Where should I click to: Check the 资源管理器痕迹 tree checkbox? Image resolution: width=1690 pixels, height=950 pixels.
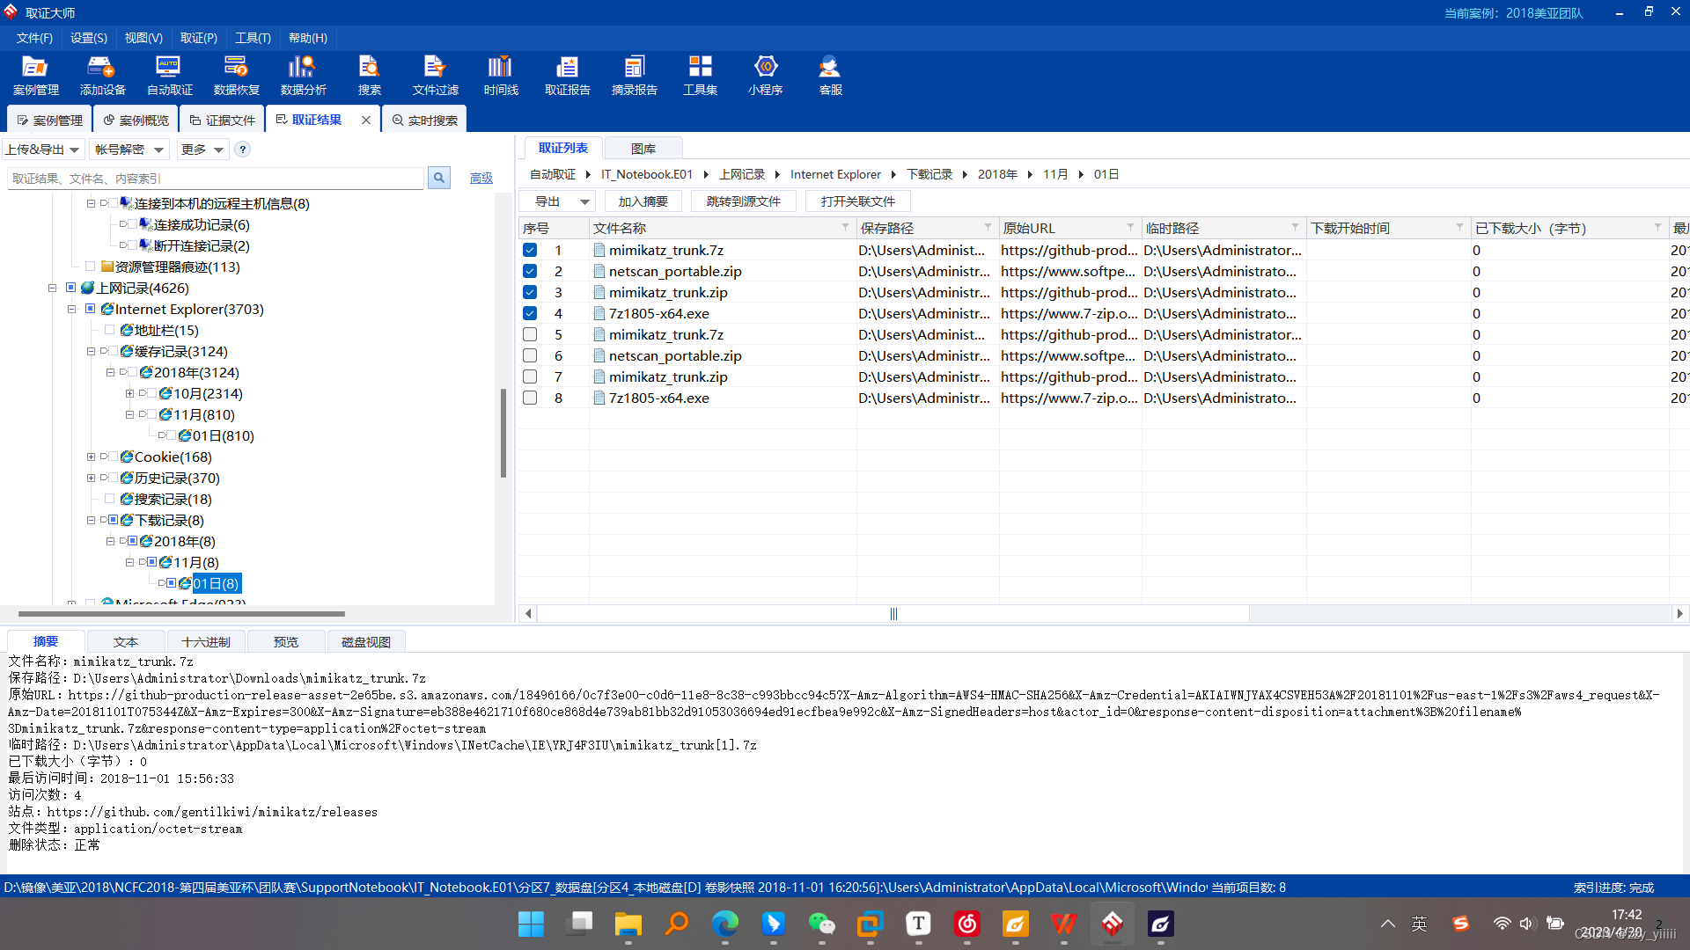click(90, 267)
